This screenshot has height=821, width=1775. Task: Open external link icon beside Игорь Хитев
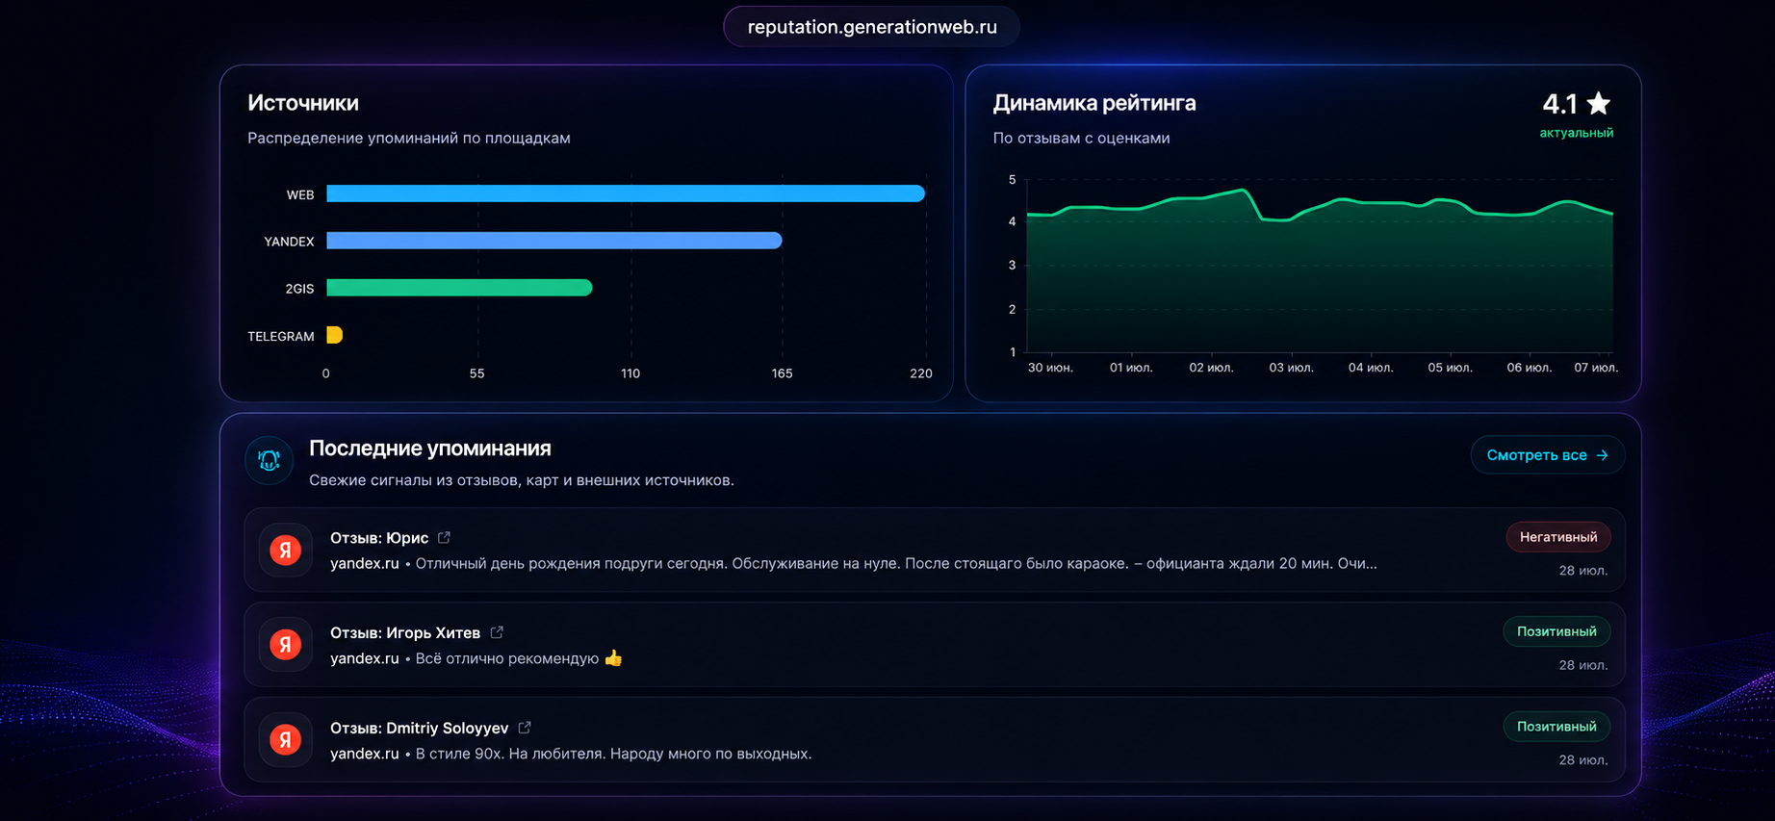pyautogui.click(x=497, y=632)
